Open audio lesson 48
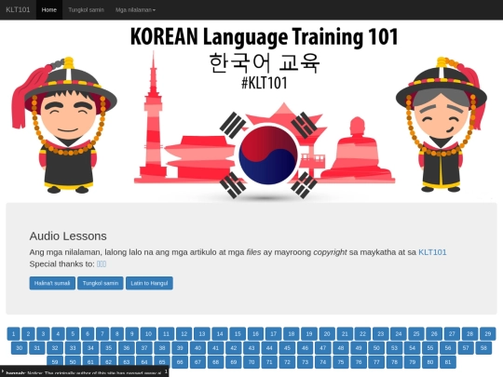Image resolution: width=503 pixels, height=377 pixels. 341,348
